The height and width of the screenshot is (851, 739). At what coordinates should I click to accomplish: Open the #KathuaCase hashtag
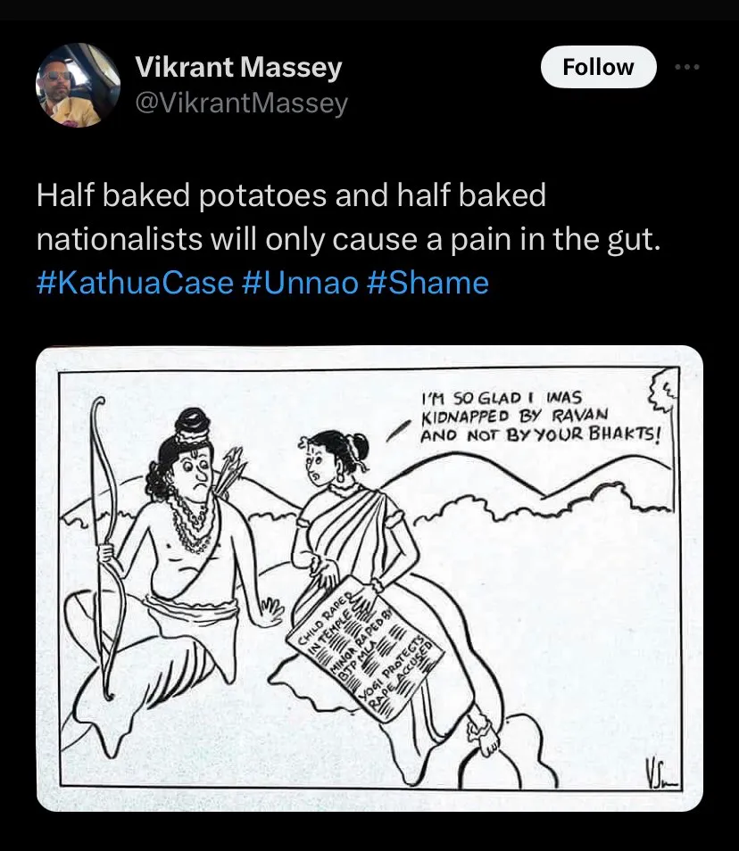135,284
